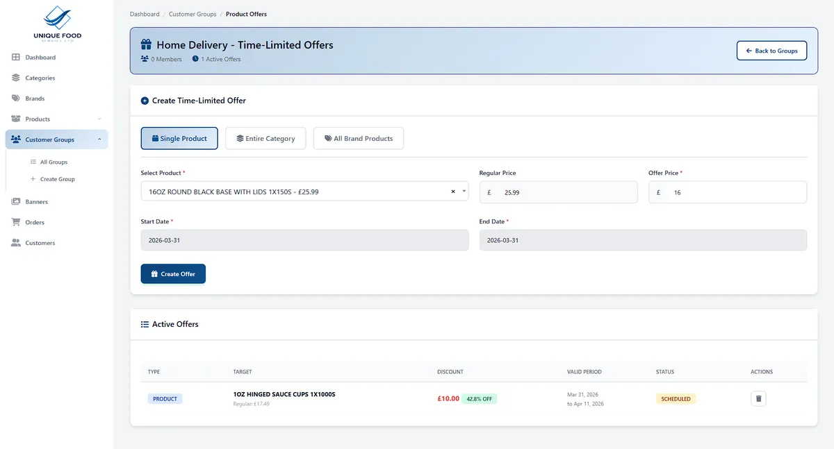Screen dimensions: 834x449
Task: Click the pound symbol in Regular Price field
Action: pos(489,192)
